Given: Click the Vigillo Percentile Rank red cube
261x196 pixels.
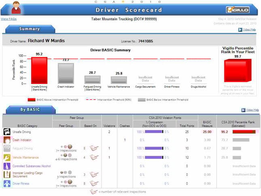Looking at the screenshot, I should point(238,70).
